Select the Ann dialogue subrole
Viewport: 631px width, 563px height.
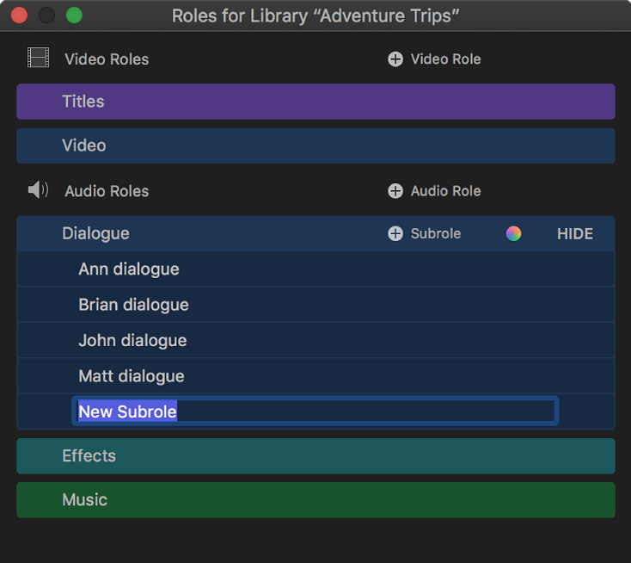pos(129,269)
